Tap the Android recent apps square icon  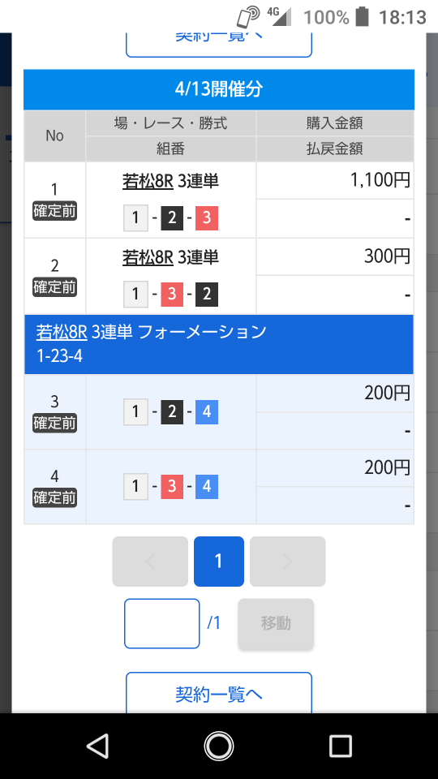[x=341, y=747]
